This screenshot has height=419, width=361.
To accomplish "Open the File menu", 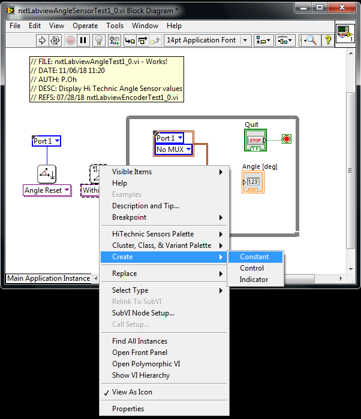I will coord(15,26).
